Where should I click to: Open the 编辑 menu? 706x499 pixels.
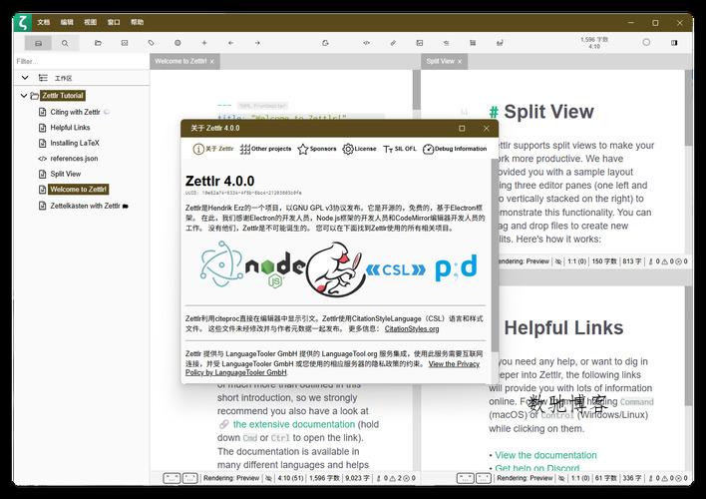coord(67,22)
